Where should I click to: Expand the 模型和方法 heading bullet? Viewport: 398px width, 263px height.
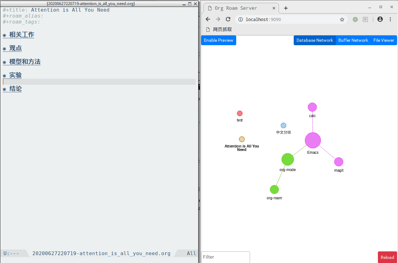pyautogui.click(x=4, y=62)
